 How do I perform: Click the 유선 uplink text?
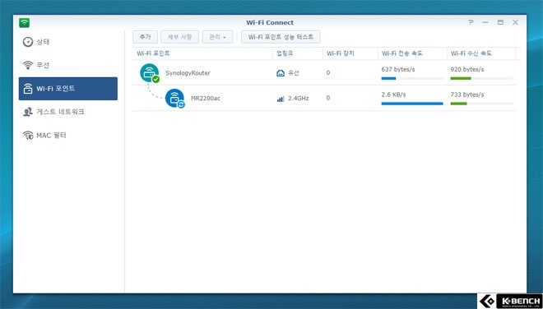[x=294, y=73]
